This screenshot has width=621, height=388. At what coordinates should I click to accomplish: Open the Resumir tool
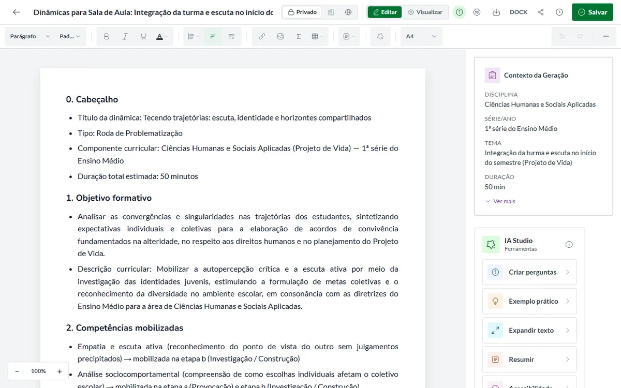tap(529, 359)
